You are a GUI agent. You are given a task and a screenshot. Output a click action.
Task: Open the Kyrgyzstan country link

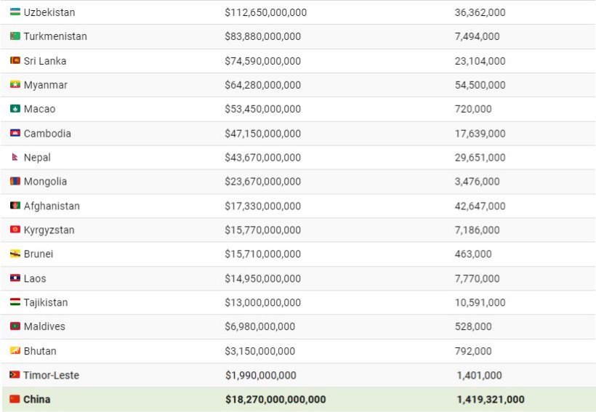[49, 230]
